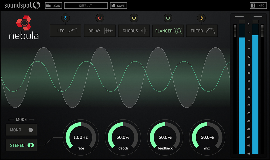Select STEREO mode
The height and width of the screenshot is (160, 270).
[x=21, y=145]
